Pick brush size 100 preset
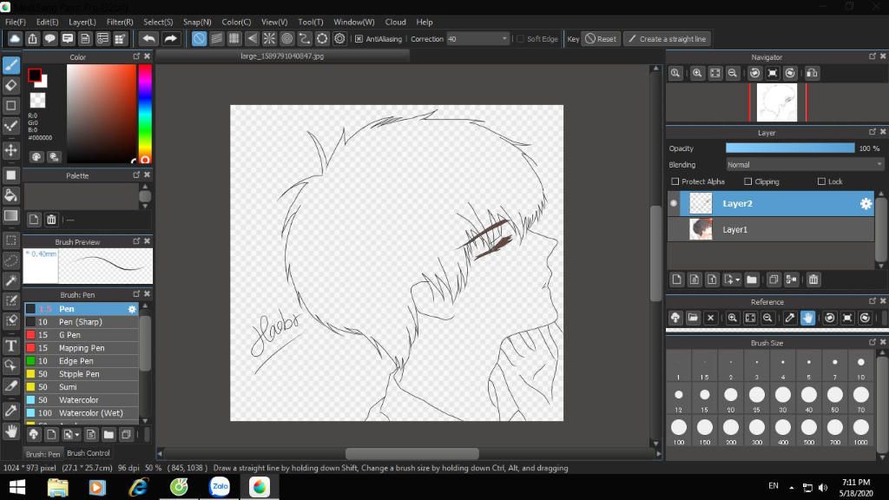Image resolution: width=889 pixels, height=500 pixels. (x=679, y=431)
